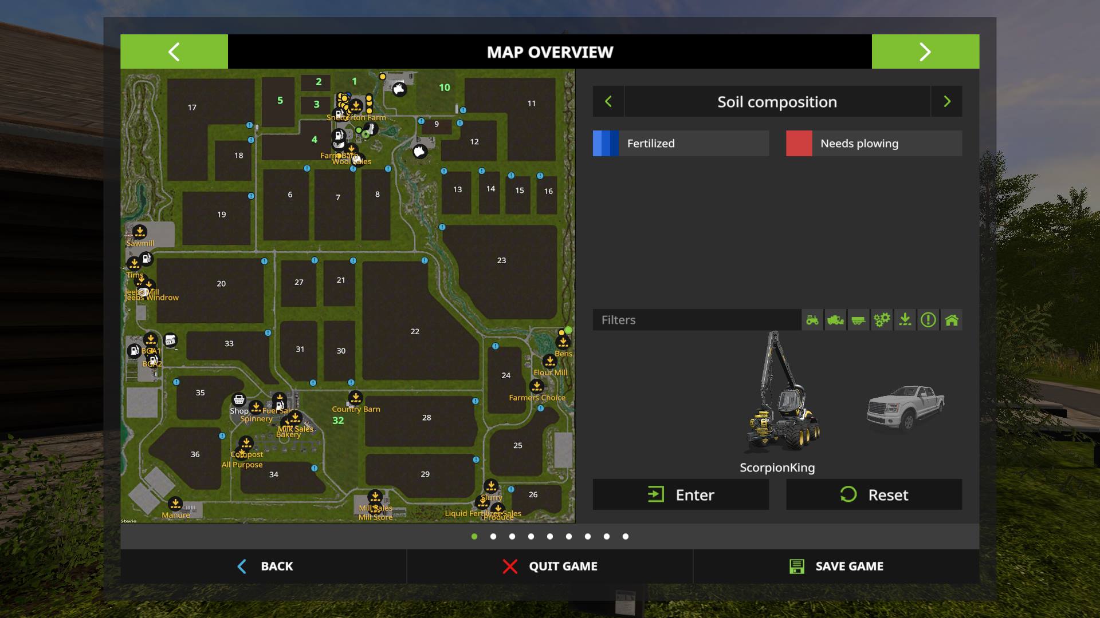Toggle the trailer filter icon
This screenshot has width=1100, height=618.
858,320
